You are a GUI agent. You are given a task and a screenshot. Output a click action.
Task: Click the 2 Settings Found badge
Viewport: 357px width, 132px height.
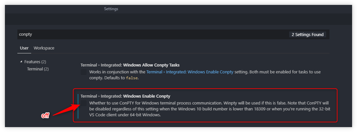click(x=307, y=34)
